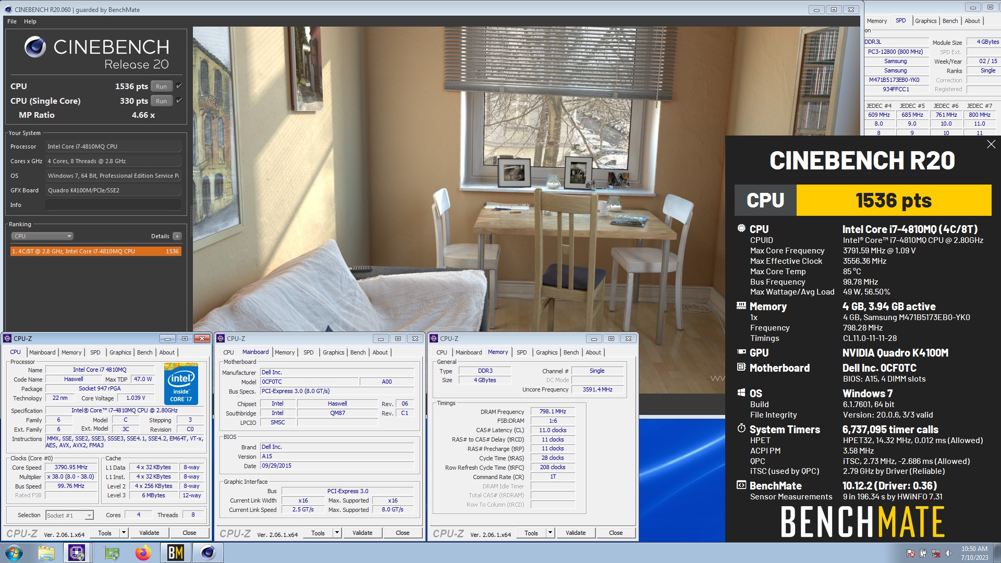1001x563 pixels.
Task: Open Tools dropdown arrow in Memory CPU-Z window
Action: [x=550, y=533]
